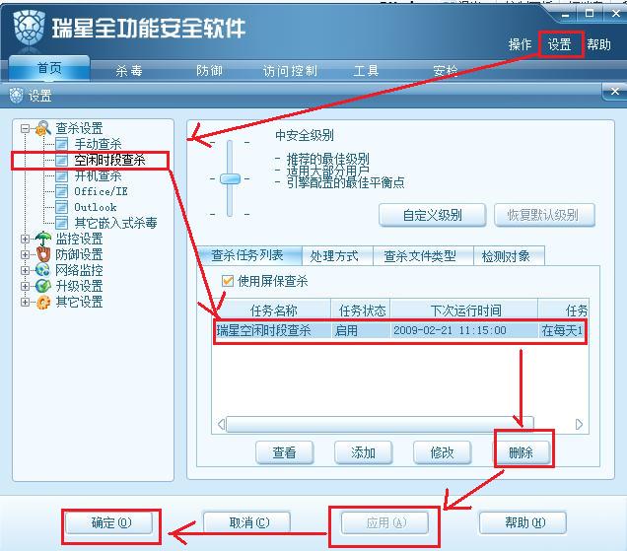Screen dimensions: 627x551
Task: Expand the 网络监控 tree node
Action: tap(26, 270)
